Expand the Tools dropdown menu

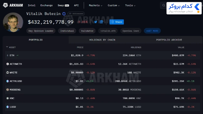click(130, 5)
